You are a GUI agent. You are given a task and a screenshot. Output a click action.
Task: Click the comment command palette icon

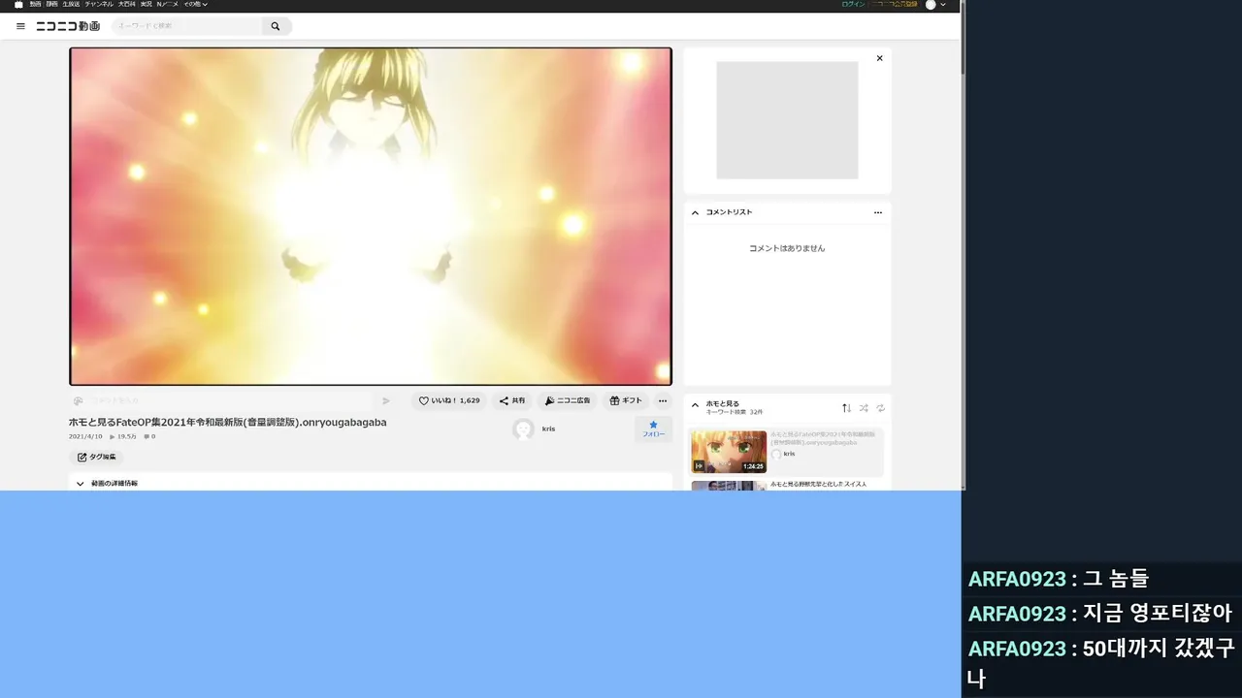pyautogui.click(x=79, y=400)
